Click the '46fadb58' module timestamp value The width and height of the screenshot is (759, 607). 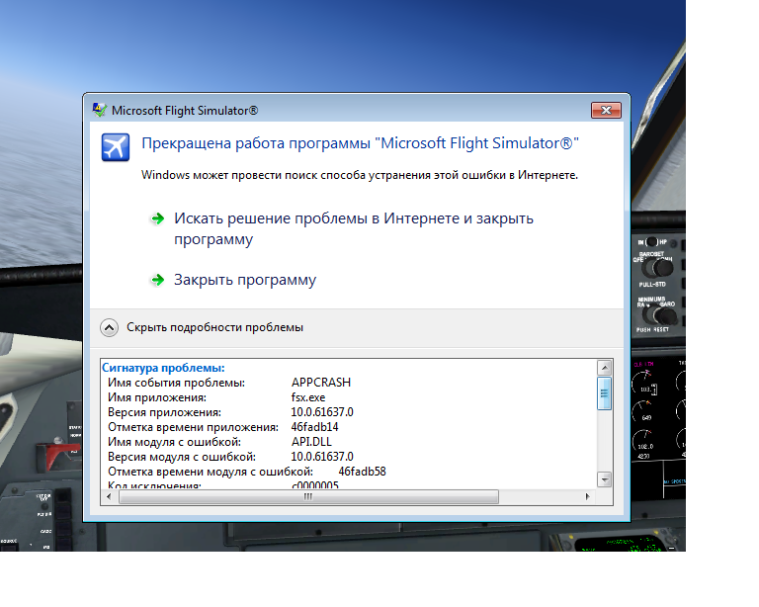point(362,472)
